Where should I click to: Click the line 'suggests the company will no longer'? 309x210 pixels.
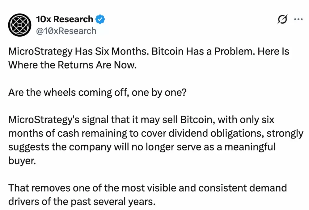[142, 147]
